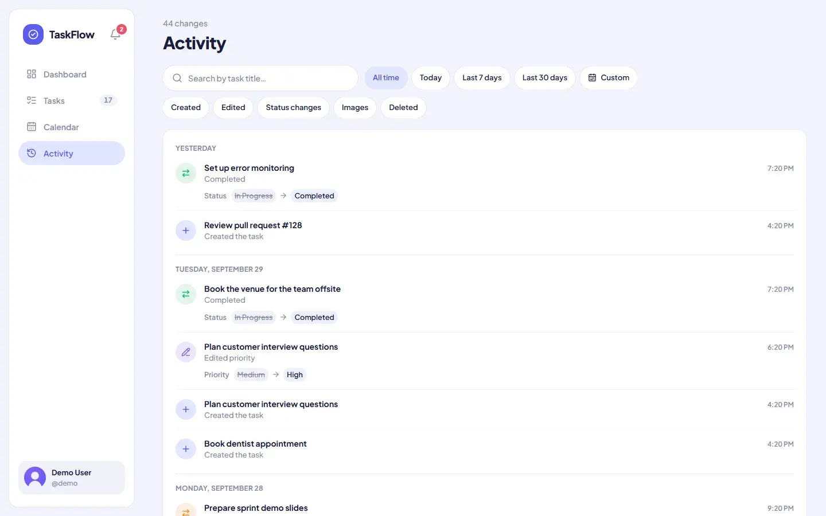Click status-change icon for Set up error monitoring
826x516 pixels.
click(x=186, y=173)
